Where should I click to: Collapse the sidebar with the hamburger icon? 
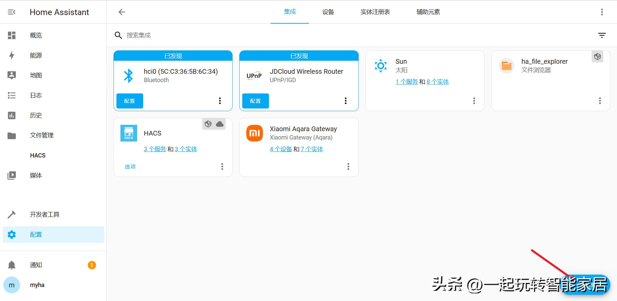(12, 12)
